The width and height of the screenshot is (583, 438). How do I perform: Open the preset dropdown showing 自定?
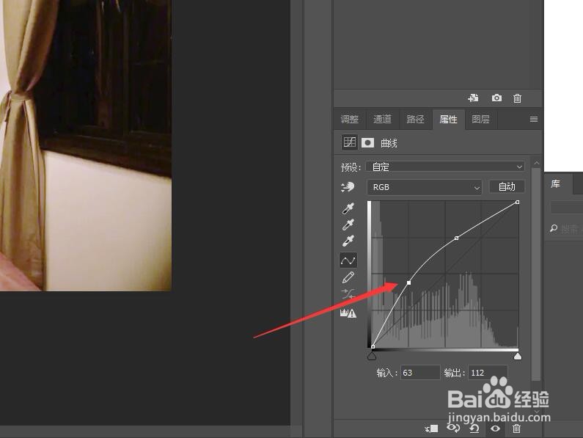click(x=445, y=167)
